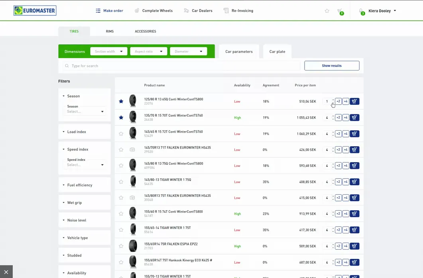Add 145/80 R 13 75Q Conti to cart

coord(354,165)
